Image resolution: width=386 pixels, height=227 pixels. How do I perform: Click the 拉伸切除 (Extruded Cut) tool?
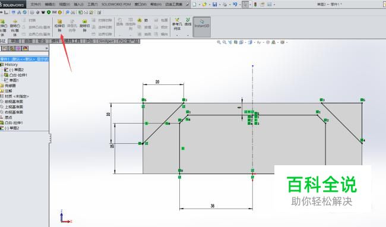click(x=59, y=26)
